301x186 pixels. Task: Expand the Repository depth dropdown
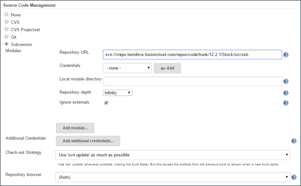[118, 93]
